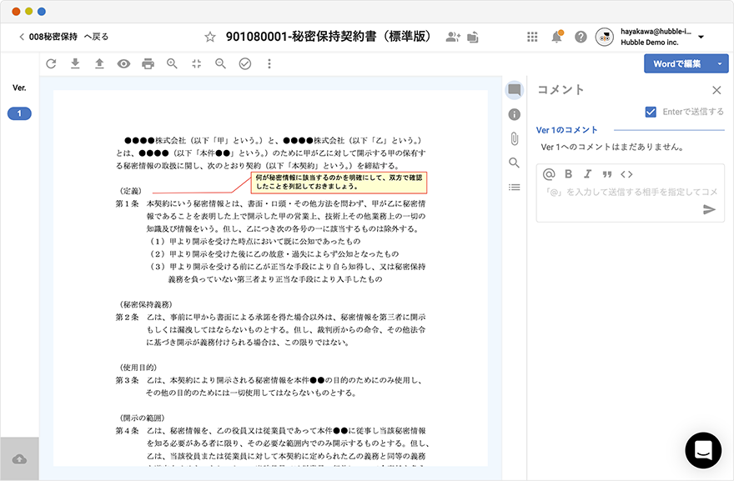
Task: Print the document using printer icon
Action: pos(148,63)
